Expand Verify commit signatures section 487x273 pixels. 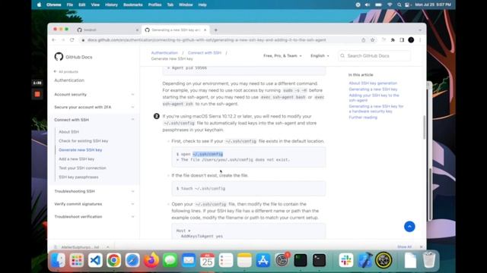pyautogui.click(x=132, y=204)
